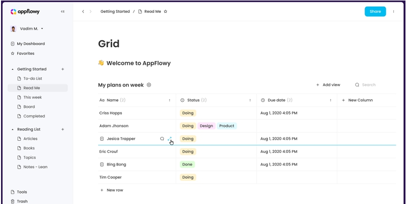Image resolution: width=407 pixels, height=204 pixels.
Task: Open the Vadim M. account dropdown
Action: click(42, 28)
